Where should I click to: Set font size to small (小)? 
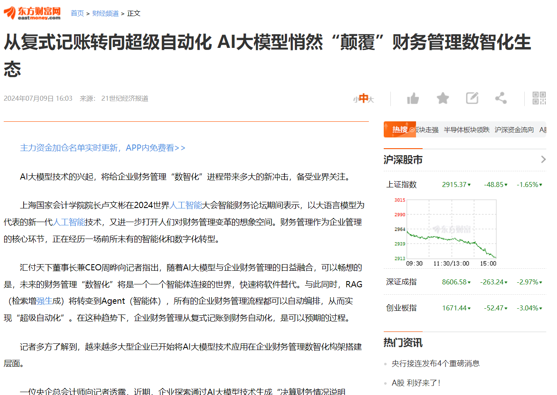[355, 99]
